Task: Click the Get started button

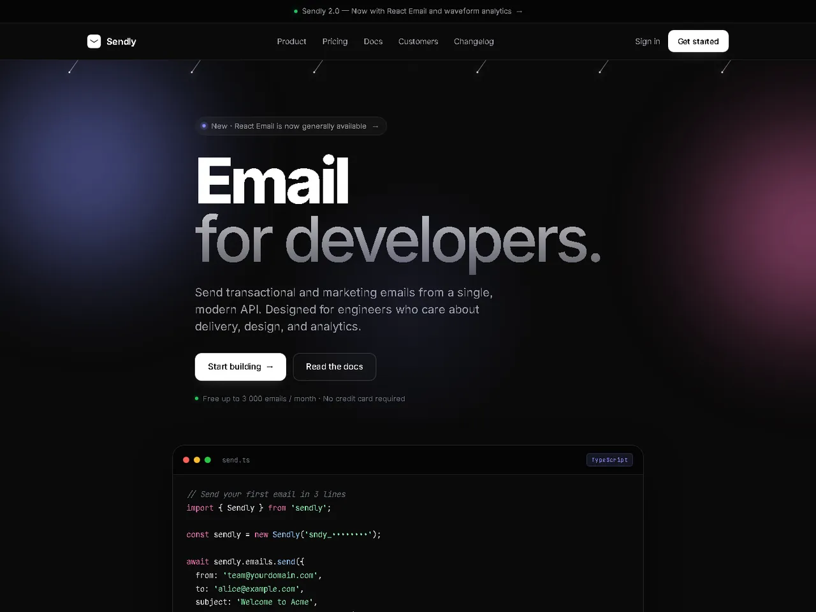Action: pos(698,41)
